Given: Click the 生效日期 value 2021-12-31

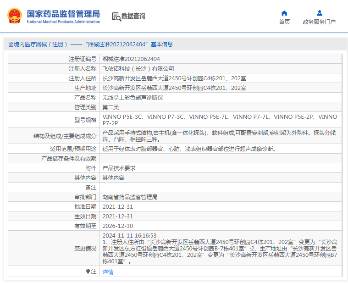Looking at the screenshot, I should click(x=118, y=216).
